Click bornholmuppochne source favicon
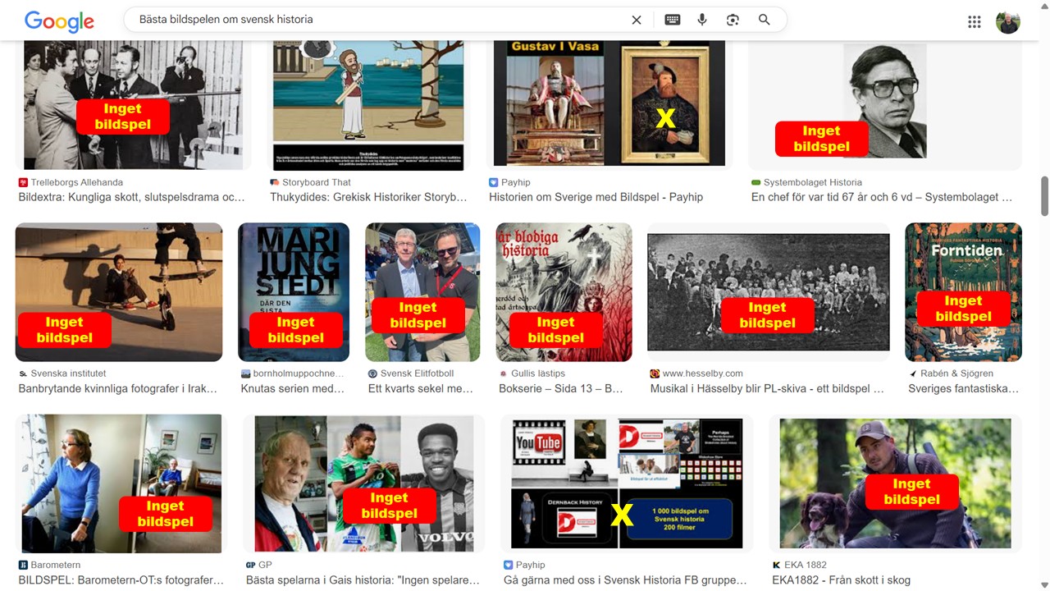This screenshot has height=591, width=1050. (245, 373)
